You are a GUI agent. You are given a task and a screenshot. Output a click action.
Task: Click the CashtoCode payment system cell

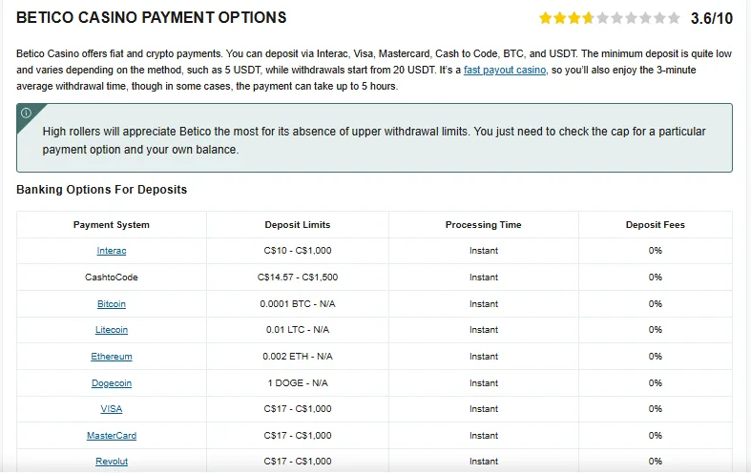112,278
